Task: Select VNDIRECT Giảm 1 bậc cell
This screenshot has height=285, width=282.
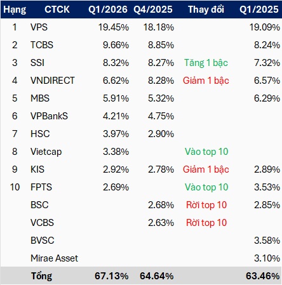Action: click(206, 81)
